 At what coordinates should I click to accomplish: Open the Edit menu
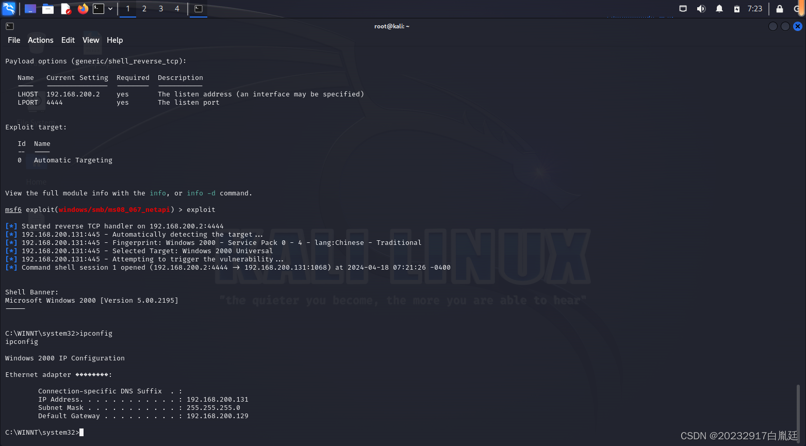pos(68,40)
